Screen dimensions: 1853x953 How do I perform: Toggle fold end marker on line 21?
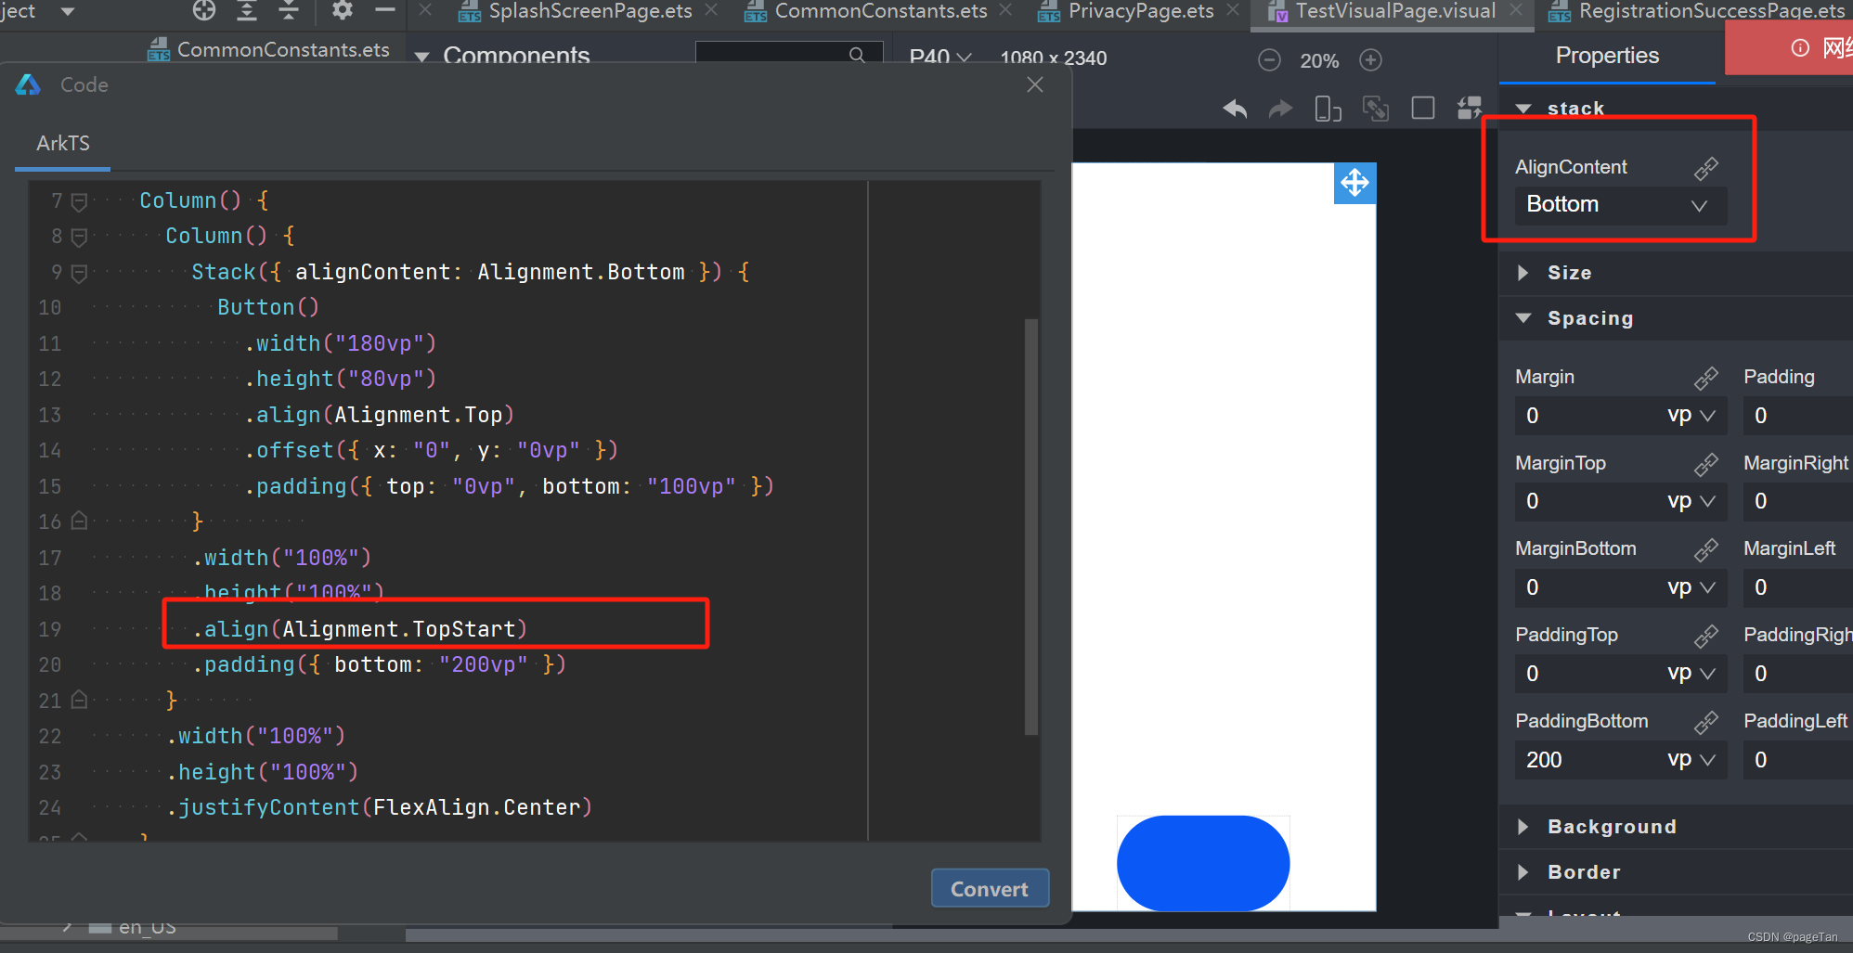coord(79,700)
